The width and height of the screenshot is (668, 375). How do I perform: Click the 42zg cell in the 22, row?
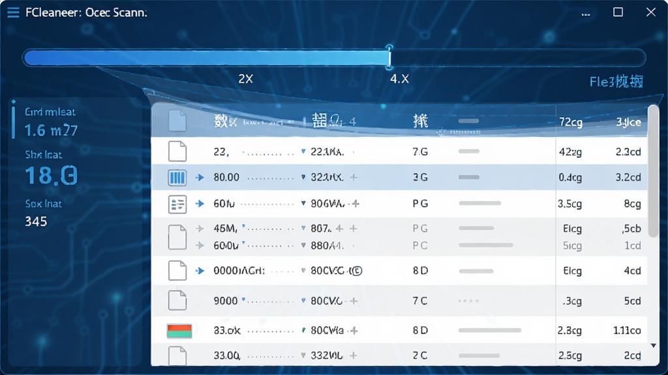coord(570,152)
